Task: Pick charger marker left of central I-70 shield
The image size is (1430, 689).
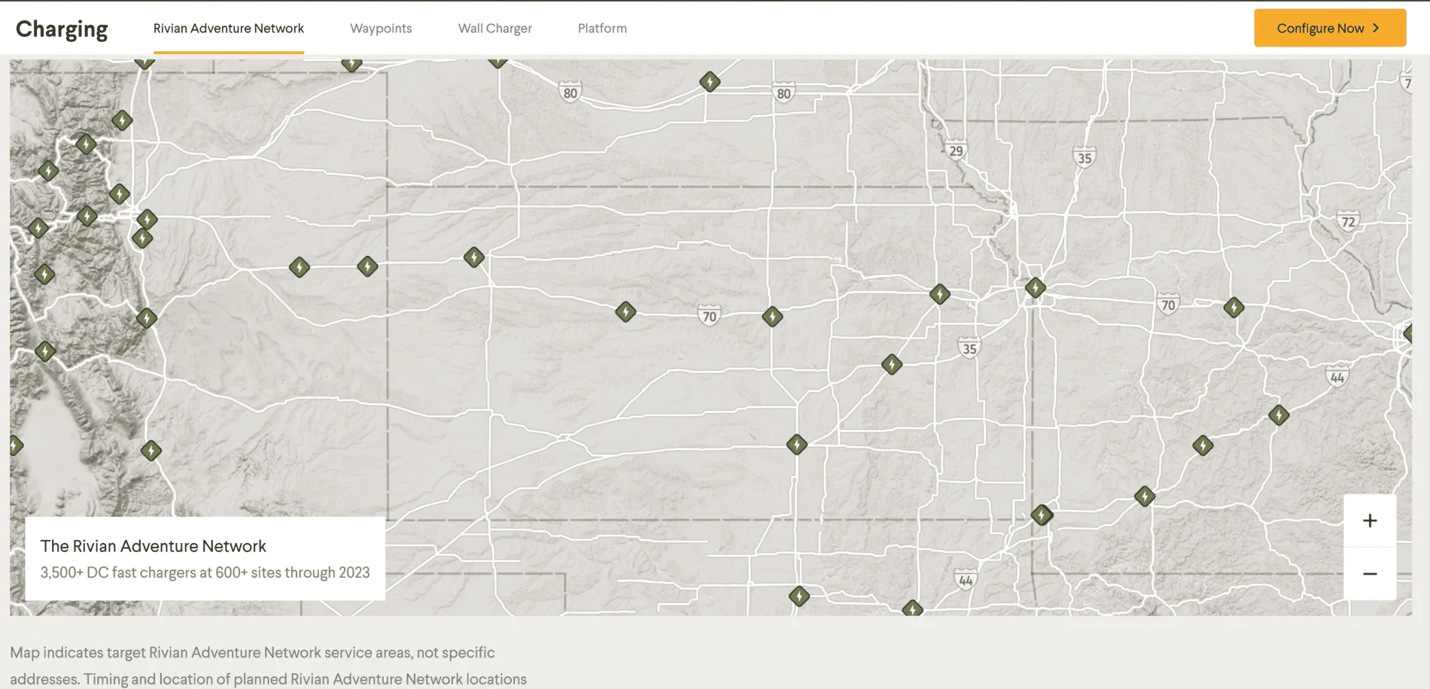Action: (x=625, y=311)
